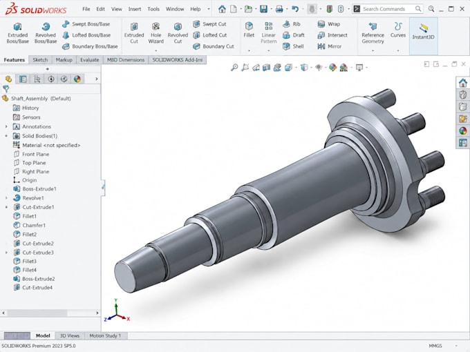
Task: Select Boundary Cut
Action: click(214, 46)
